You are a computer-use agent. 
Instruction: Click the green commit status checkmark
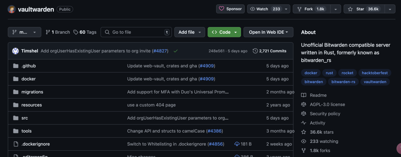click(175, 51)
